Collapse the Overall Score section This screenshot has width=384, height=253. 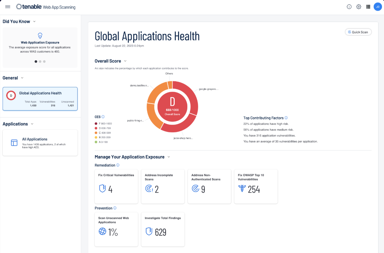tap(125, 61)
